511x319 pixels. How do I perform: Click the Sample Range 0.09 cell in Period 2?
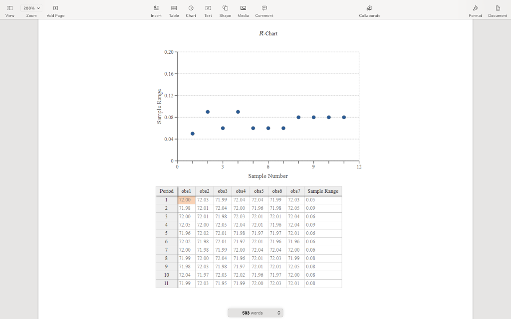pyautogui.click(x=323, y=208)
